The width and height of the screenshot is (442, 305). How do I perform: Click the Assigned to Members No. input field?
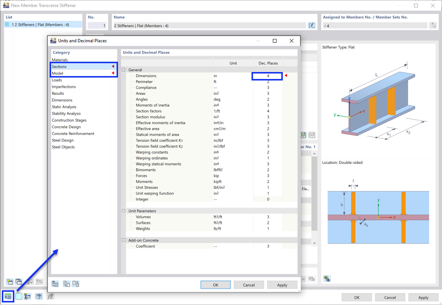(x=375, y=26)
